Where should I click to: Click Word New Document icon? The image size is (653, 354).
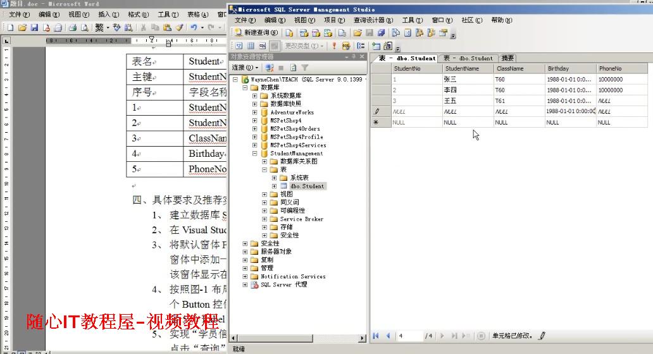pos(10,27)
